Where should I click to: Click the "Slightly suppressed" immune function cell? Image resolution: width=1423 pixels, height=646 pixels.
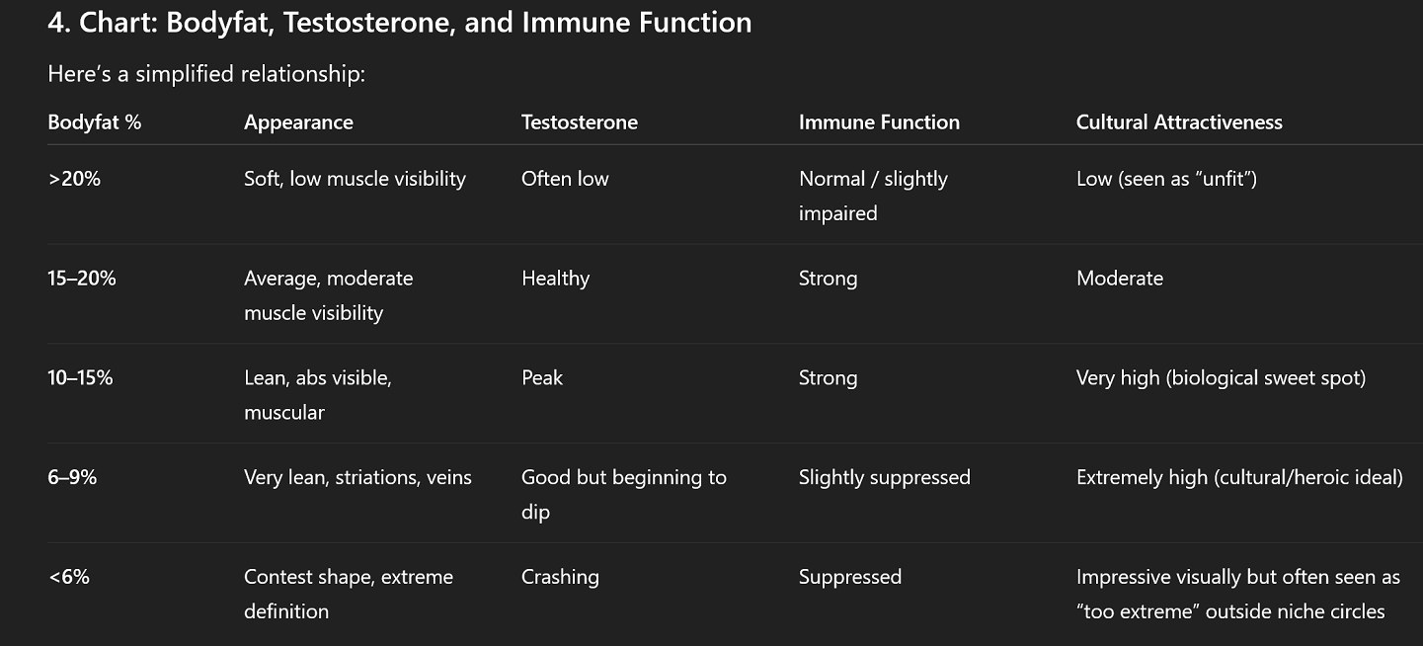tap(885, 477)
